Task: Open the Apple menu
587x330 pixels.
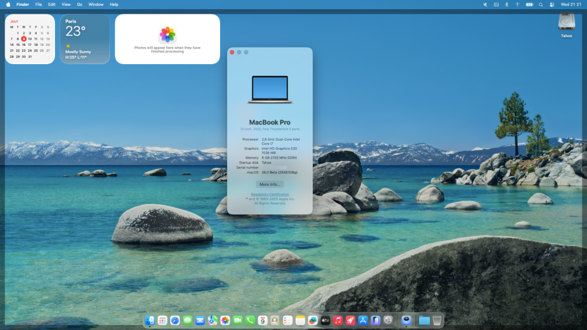Action: [8, 4]
